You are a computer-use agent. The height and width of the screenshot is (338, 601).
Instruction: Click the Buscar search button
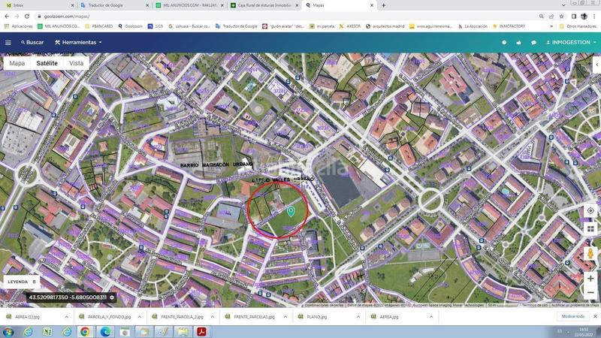32,42
